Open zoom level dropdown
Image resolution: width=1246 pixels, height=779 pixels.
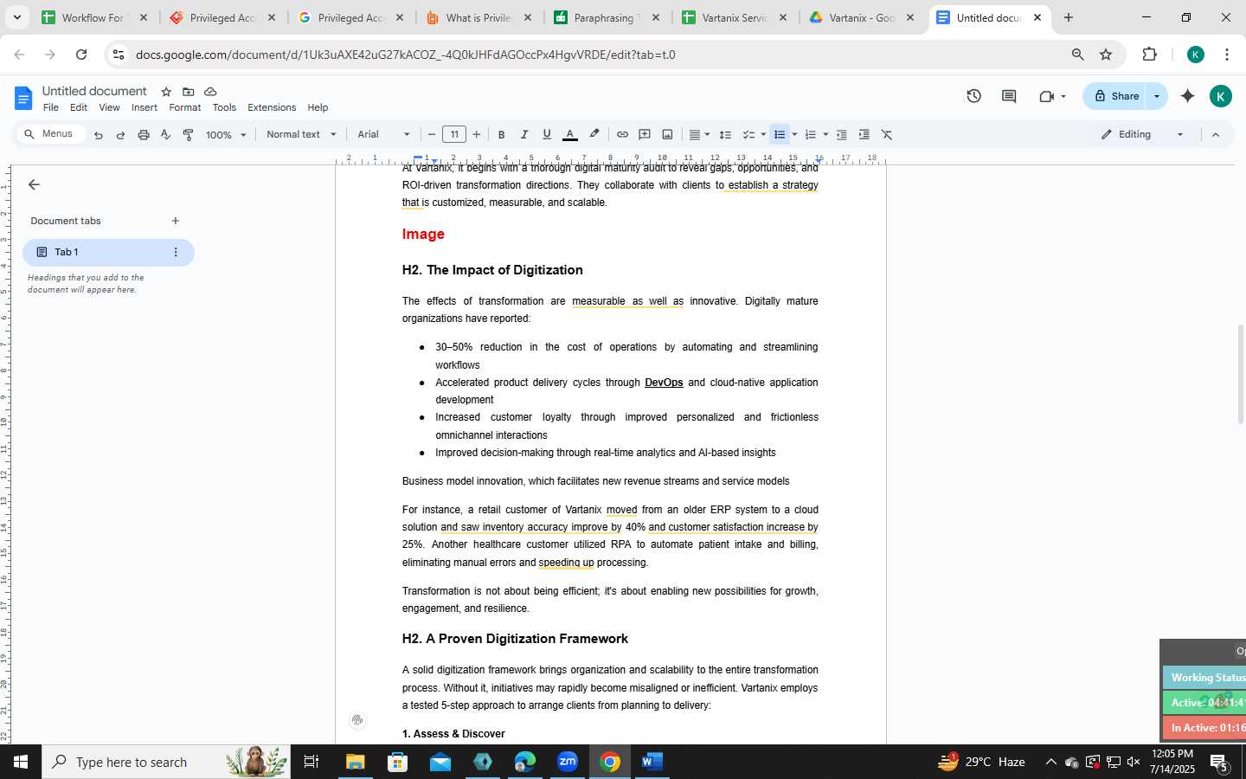(226, 134)
